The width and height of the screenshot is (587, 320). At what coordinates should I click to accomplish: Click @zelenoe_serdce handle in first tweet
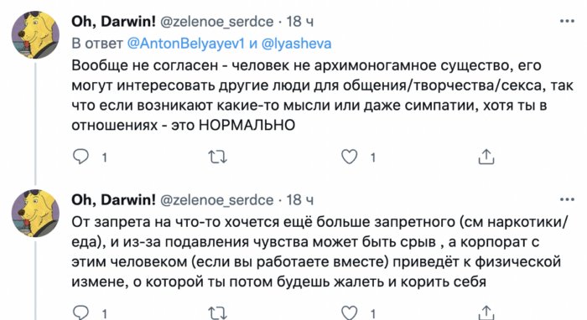click(216, 22)
